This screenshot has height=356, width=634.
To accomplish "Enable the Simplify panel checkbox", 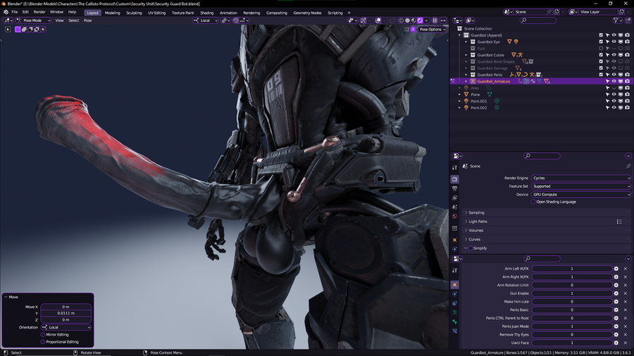I will (x=471, y=248).
